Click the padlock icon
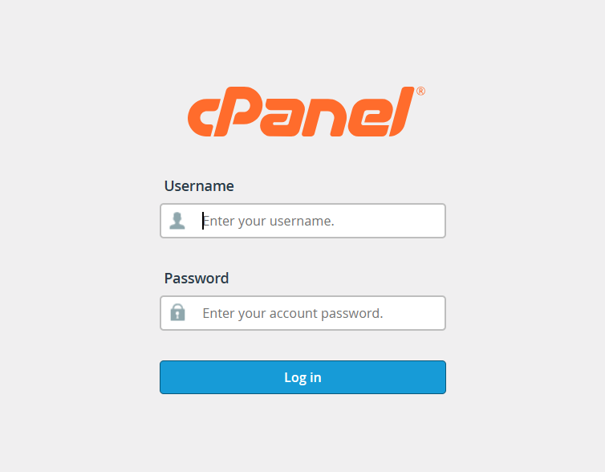 177,313
